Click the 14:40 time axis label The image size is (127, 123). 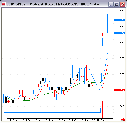coord(50,120)
